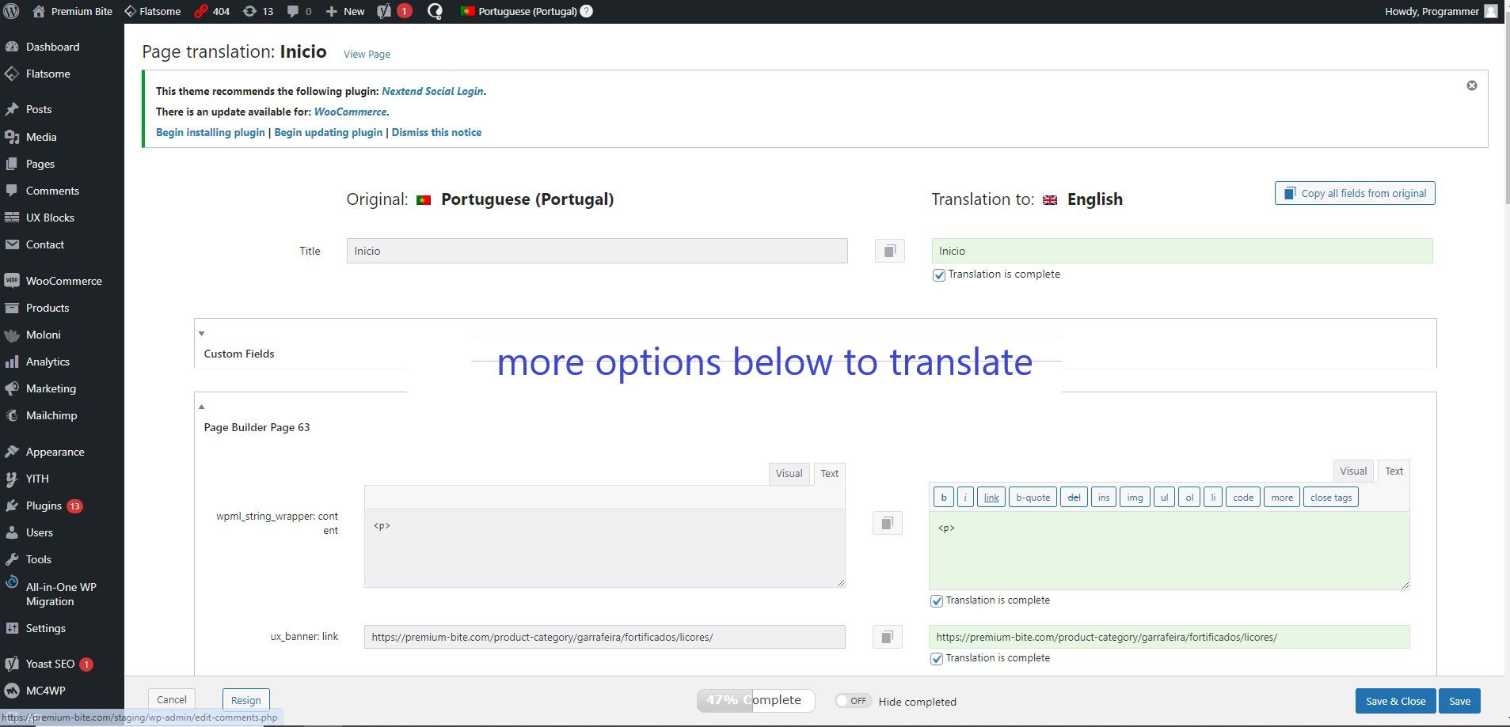
Task: Click the WordPress logo icon
Action: (12, 11)
